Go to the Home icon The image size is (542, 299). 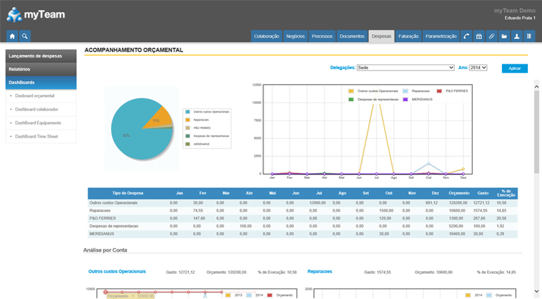[x=12, y=36]
